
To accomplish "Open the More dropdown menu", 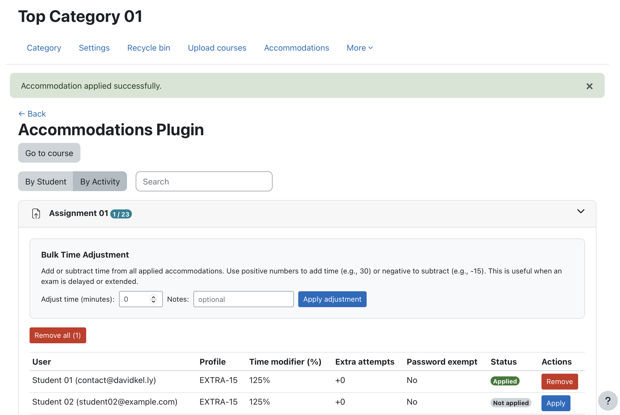I will [x=360, y=48].
